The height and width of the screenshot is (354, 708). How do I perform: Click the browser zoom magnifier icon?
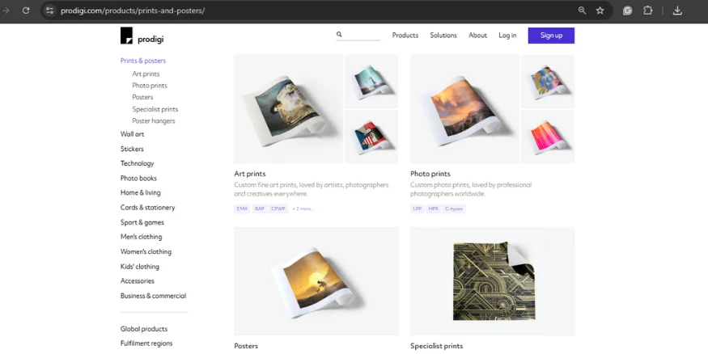tap(582, 11)
